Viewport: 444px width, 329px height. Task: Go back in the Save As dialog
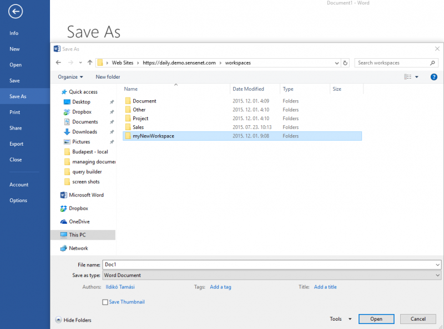pyautogui.click(x=58, y=63)
